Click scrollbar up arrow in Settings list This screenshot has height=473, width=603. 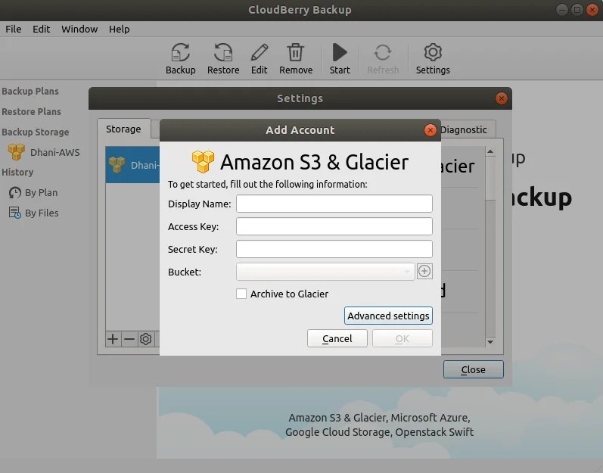point(490,151)
